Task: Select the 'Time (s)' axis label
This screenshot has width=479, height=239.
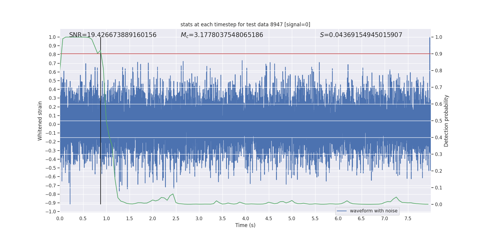Action: pyautogui.click(x=245, y=225)
